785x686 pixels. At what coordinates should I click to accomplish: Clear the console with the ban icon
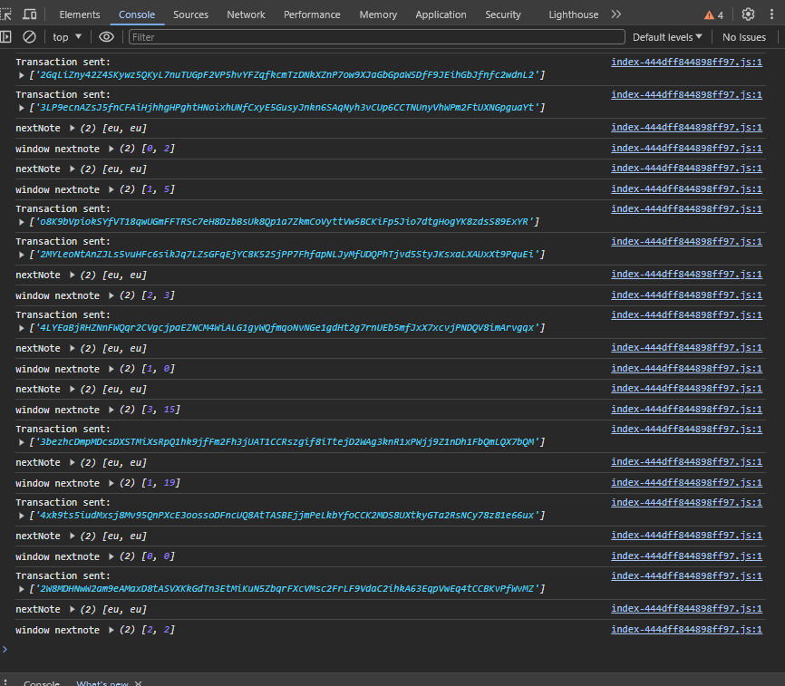30,37
